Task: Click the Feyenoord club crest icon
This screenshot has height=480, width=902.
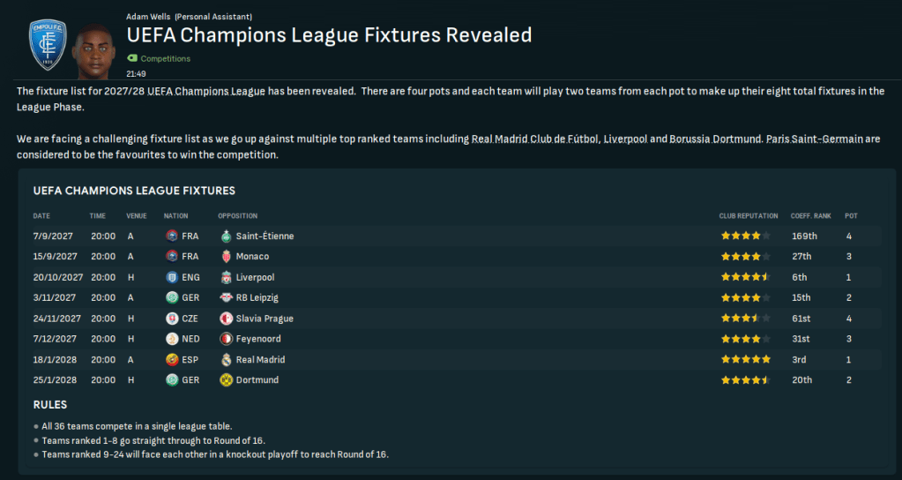Action: pos(227,339)
